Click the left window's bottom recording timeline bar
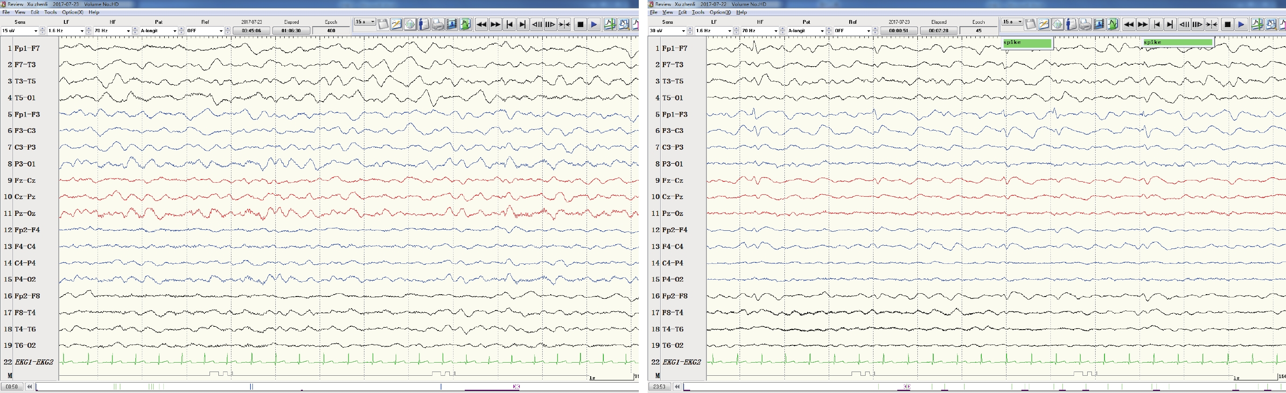 337,386
